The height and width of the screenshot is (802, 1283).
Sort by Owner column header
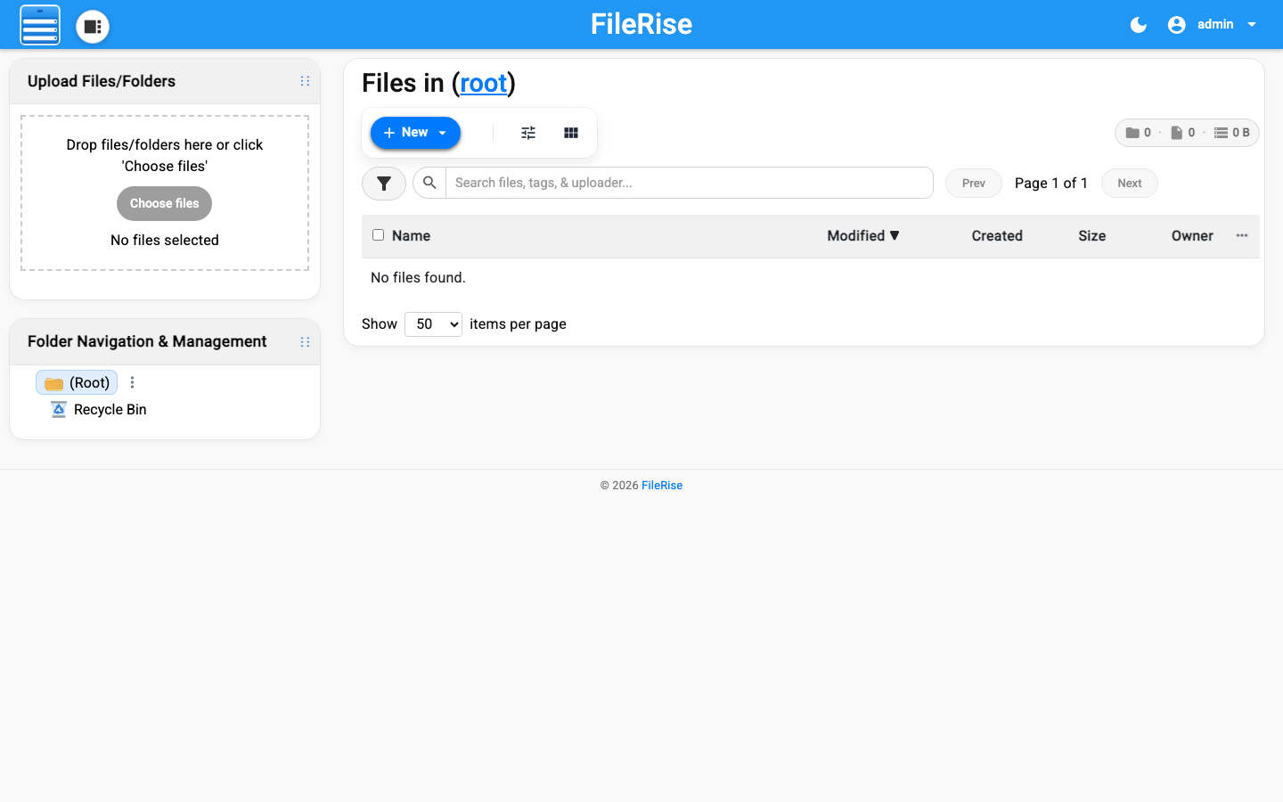[x=1192, y=236]
